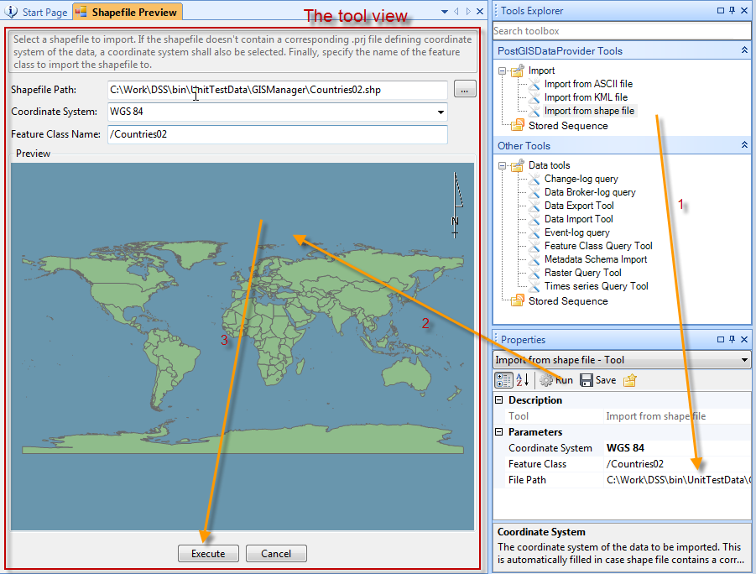Pin the Tools Explorer panel
This screenshot has height=574, width=756.
tap(733, 11)
